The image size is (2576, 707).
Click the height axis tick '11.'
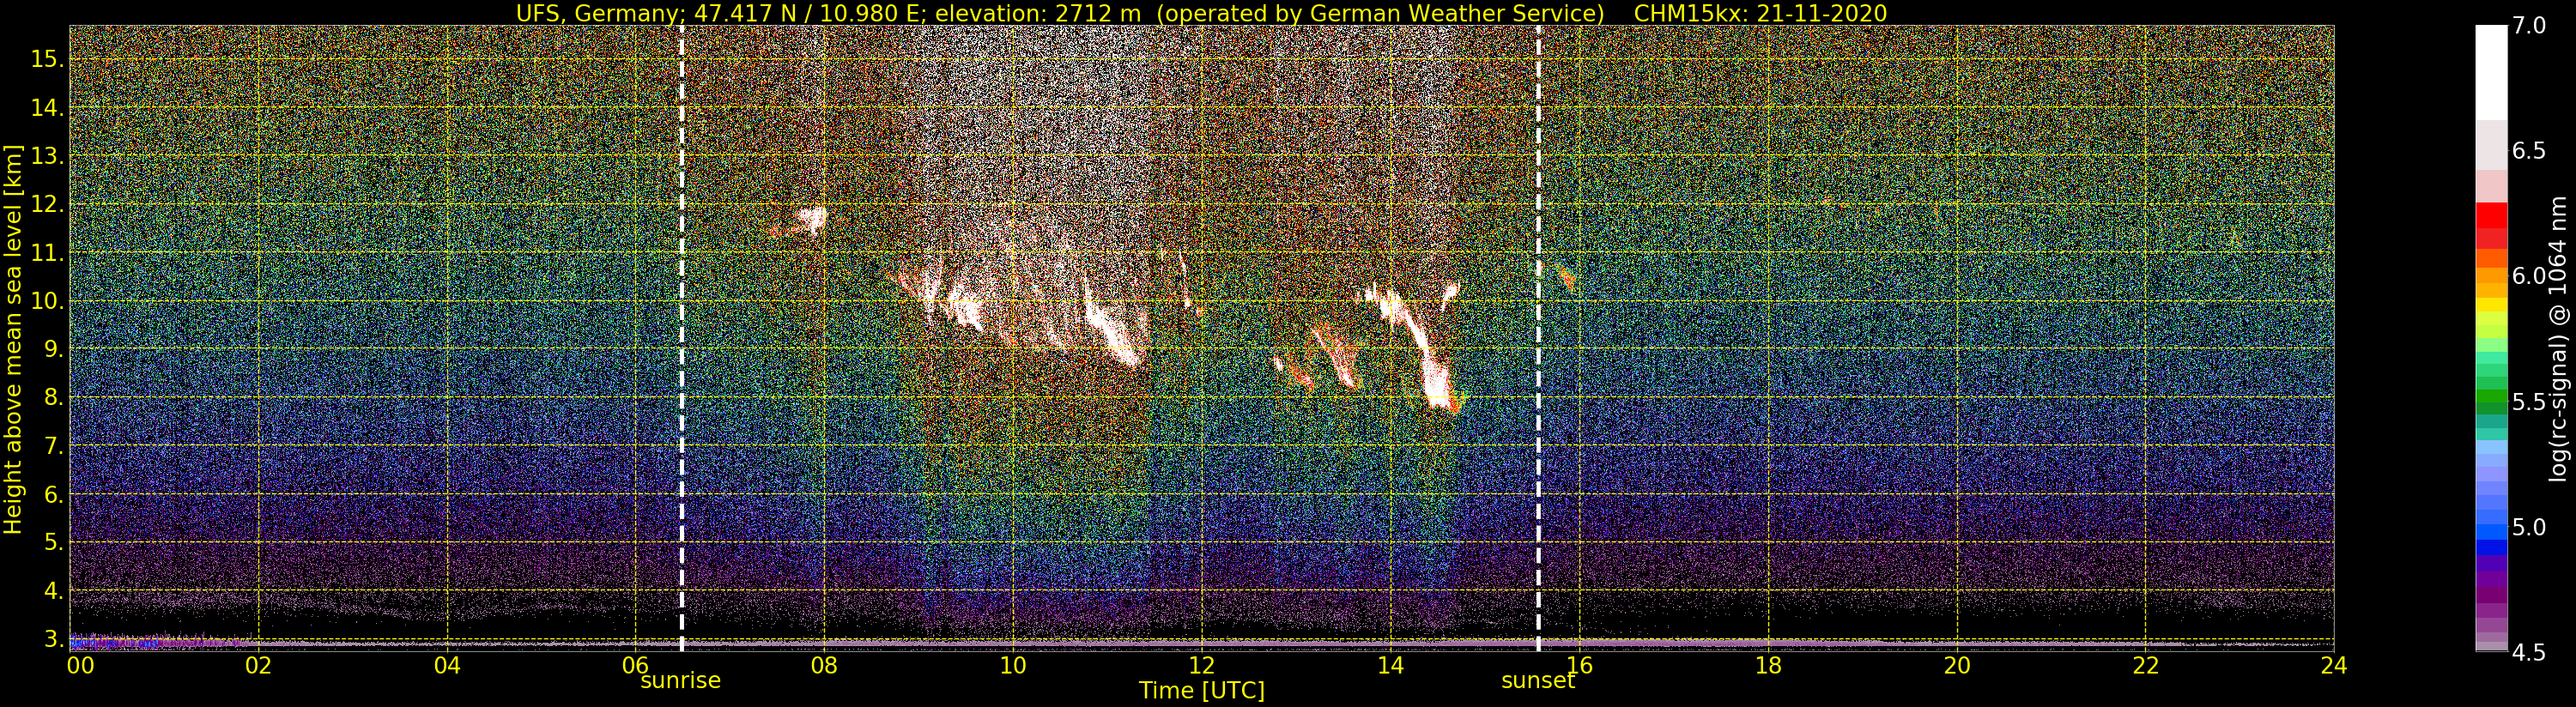click(46, 253)
